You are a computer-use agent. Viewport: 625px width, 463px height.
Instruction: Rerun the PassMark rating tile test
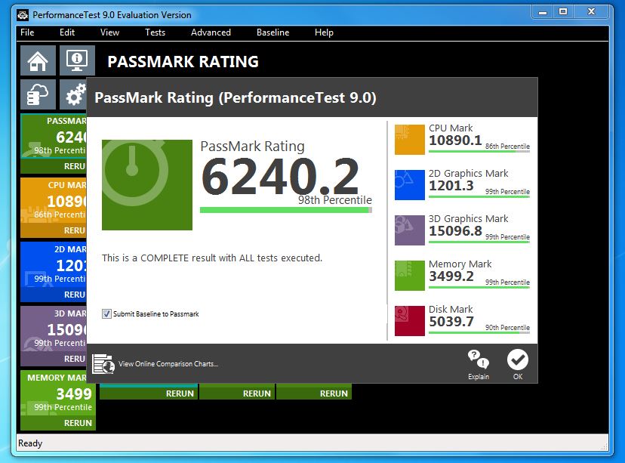tap(54, 166)
